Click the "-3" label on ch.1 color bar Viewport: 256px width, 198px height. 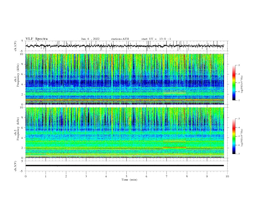[239, 65]
